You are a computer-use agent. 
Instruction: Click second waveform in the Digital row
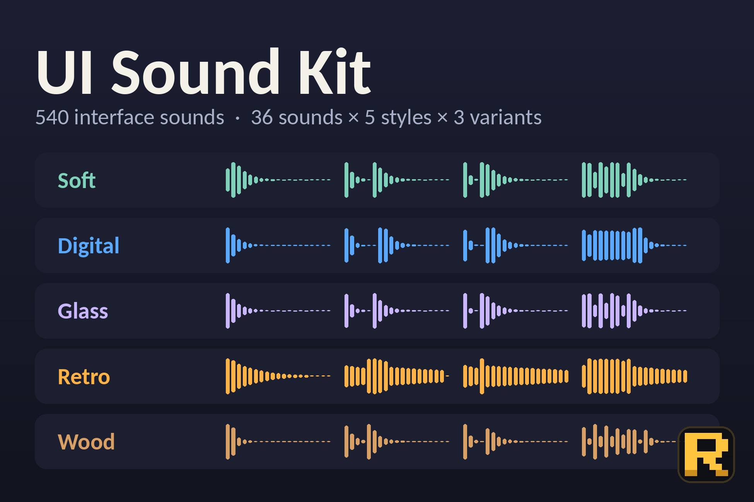(x=397, y=245)
